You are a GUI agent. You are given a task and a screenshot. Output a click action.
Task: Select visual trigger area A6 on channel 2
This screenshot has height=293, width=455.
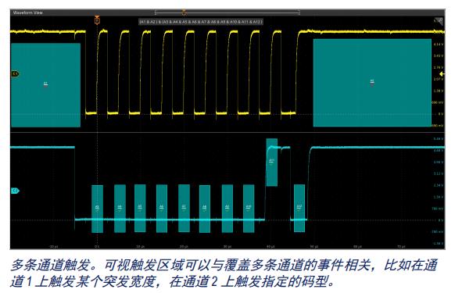click(162, 209)
